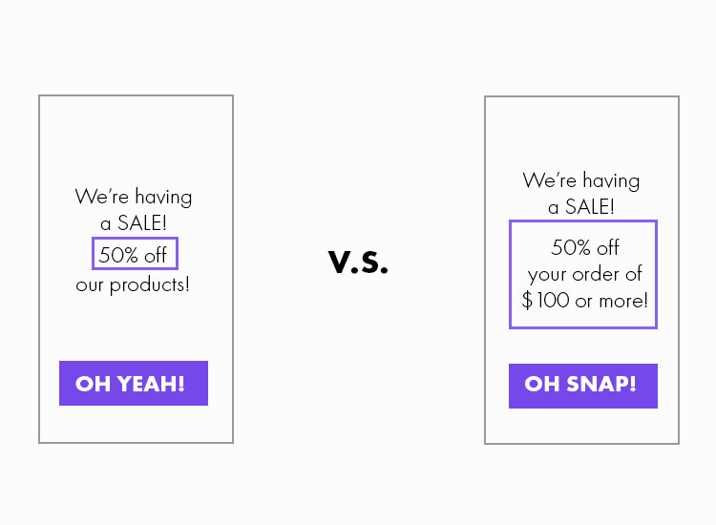Select the large outlined $100 offer box

[583, 274]
